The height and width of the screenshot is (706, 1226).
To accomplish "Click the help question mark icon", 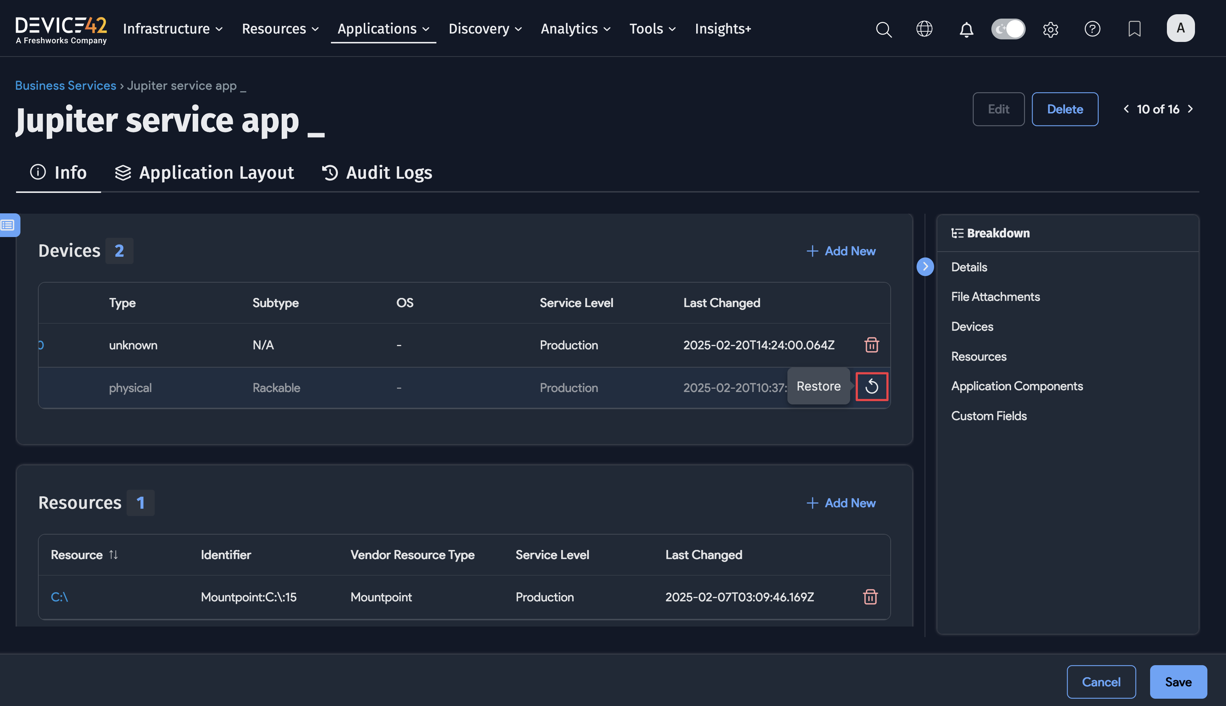I will pyautogui.click(x=1092, y=28).
